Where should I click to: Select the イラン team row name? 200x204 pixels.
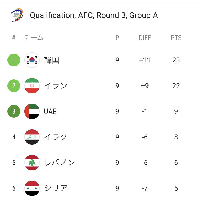pyautogui.click(x=56, y=86)
